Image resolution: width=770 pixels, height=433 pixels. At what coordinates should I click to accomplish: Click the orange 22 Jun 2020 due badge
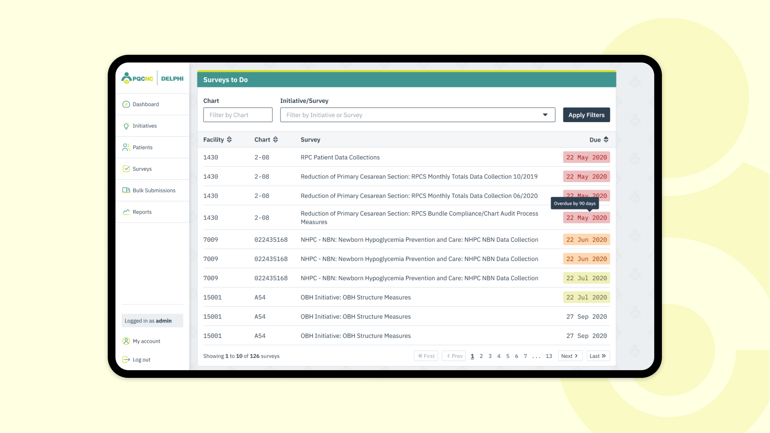(x=586, y=240)
